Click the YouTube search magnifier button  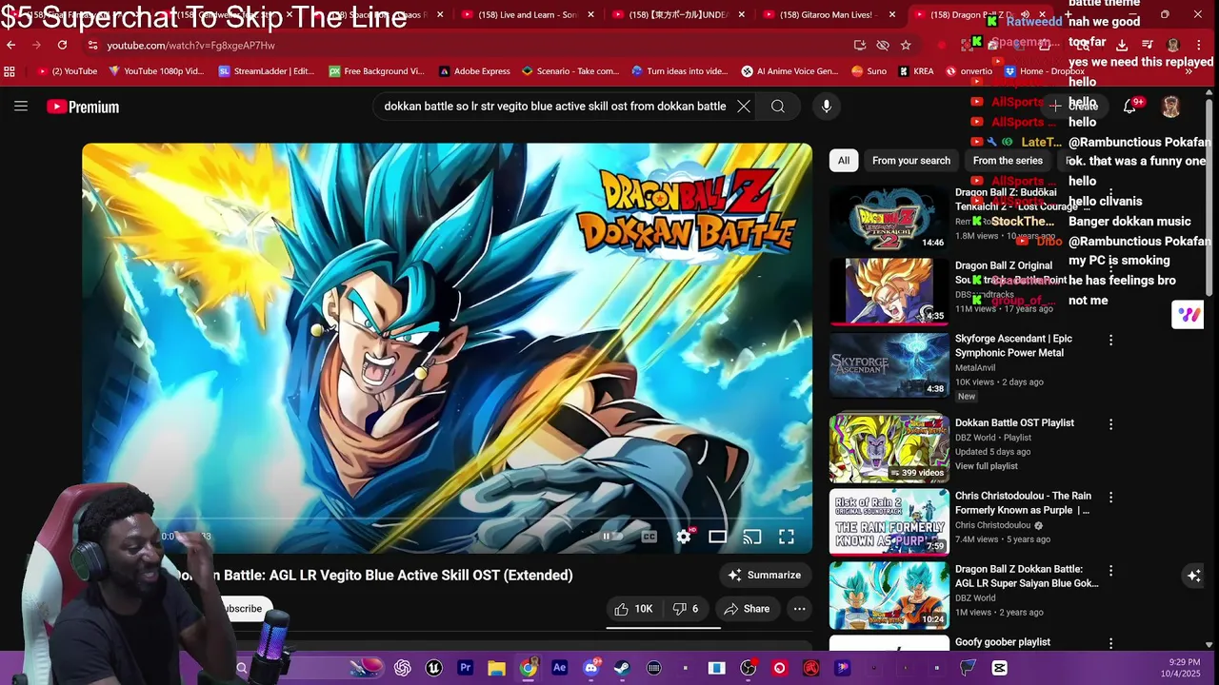(x=778, y=107)
